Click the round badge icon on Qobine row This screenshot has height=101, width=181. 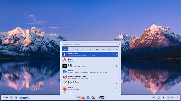pyautogui.click(x=116, y=66)
